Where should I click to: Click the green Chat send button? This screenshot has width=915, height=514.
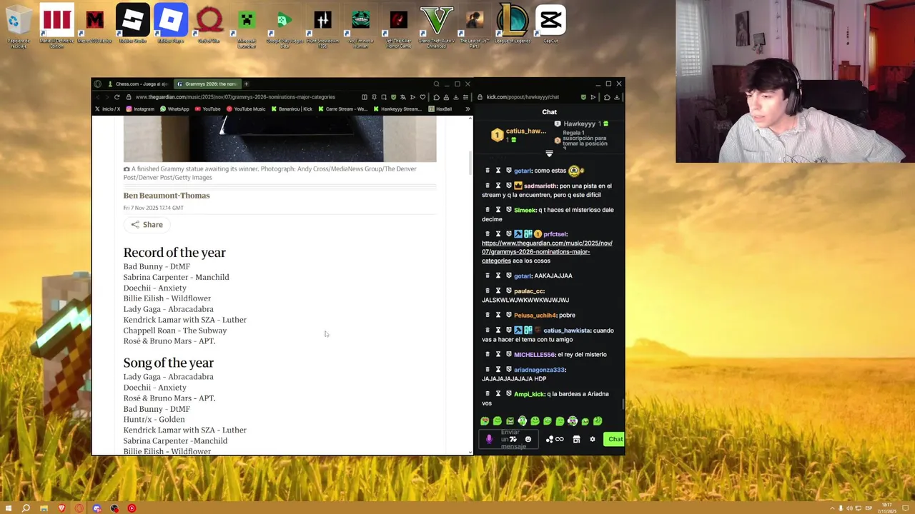point(615,439)
